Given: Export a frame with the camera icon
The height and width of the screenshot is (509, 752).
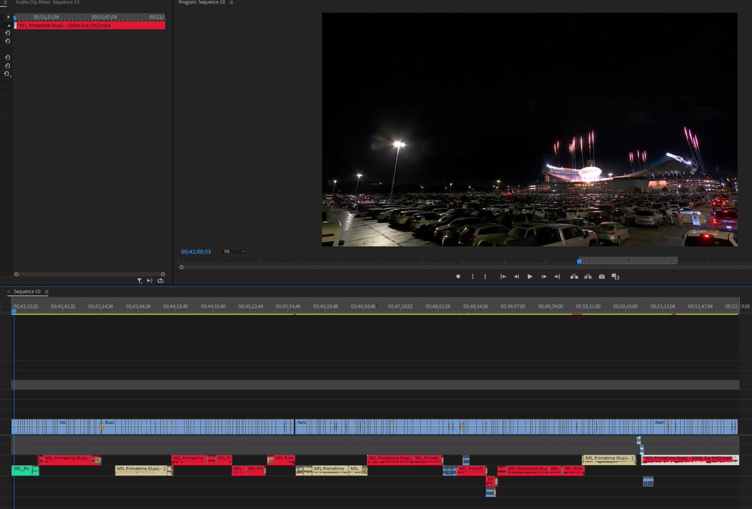Looking at the screenshot, I should click(x=602, y=276).
